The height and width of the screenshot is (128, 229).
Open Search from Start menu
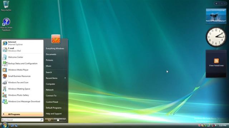[49, 72]
